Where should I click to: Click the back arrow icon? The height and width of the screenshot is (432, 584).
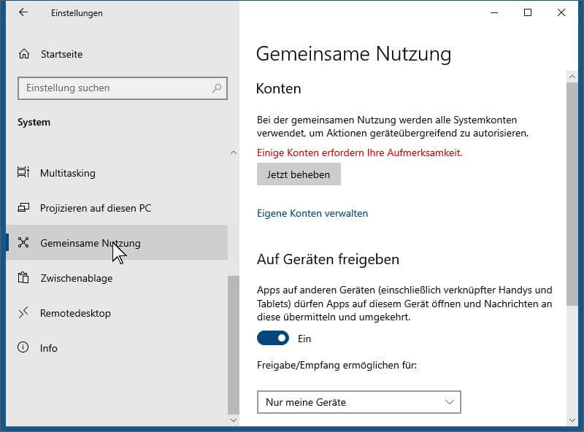tap(23, 12)
